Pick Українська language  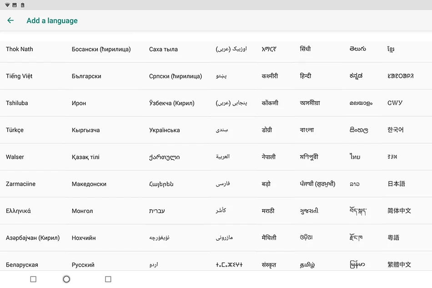(165, 130)
